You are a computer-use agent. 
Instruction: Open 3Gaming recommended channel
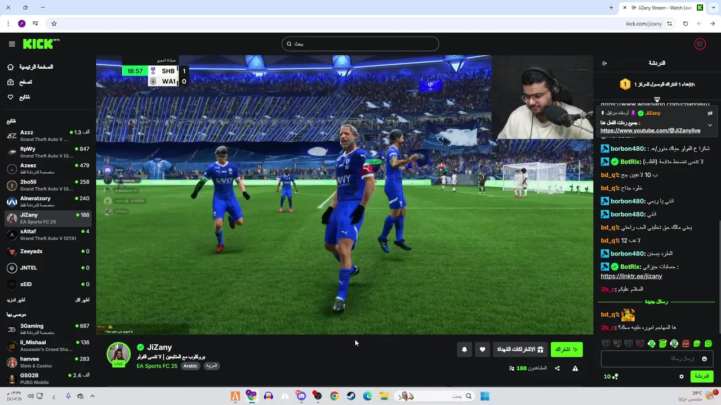click(x=48, y=329)
